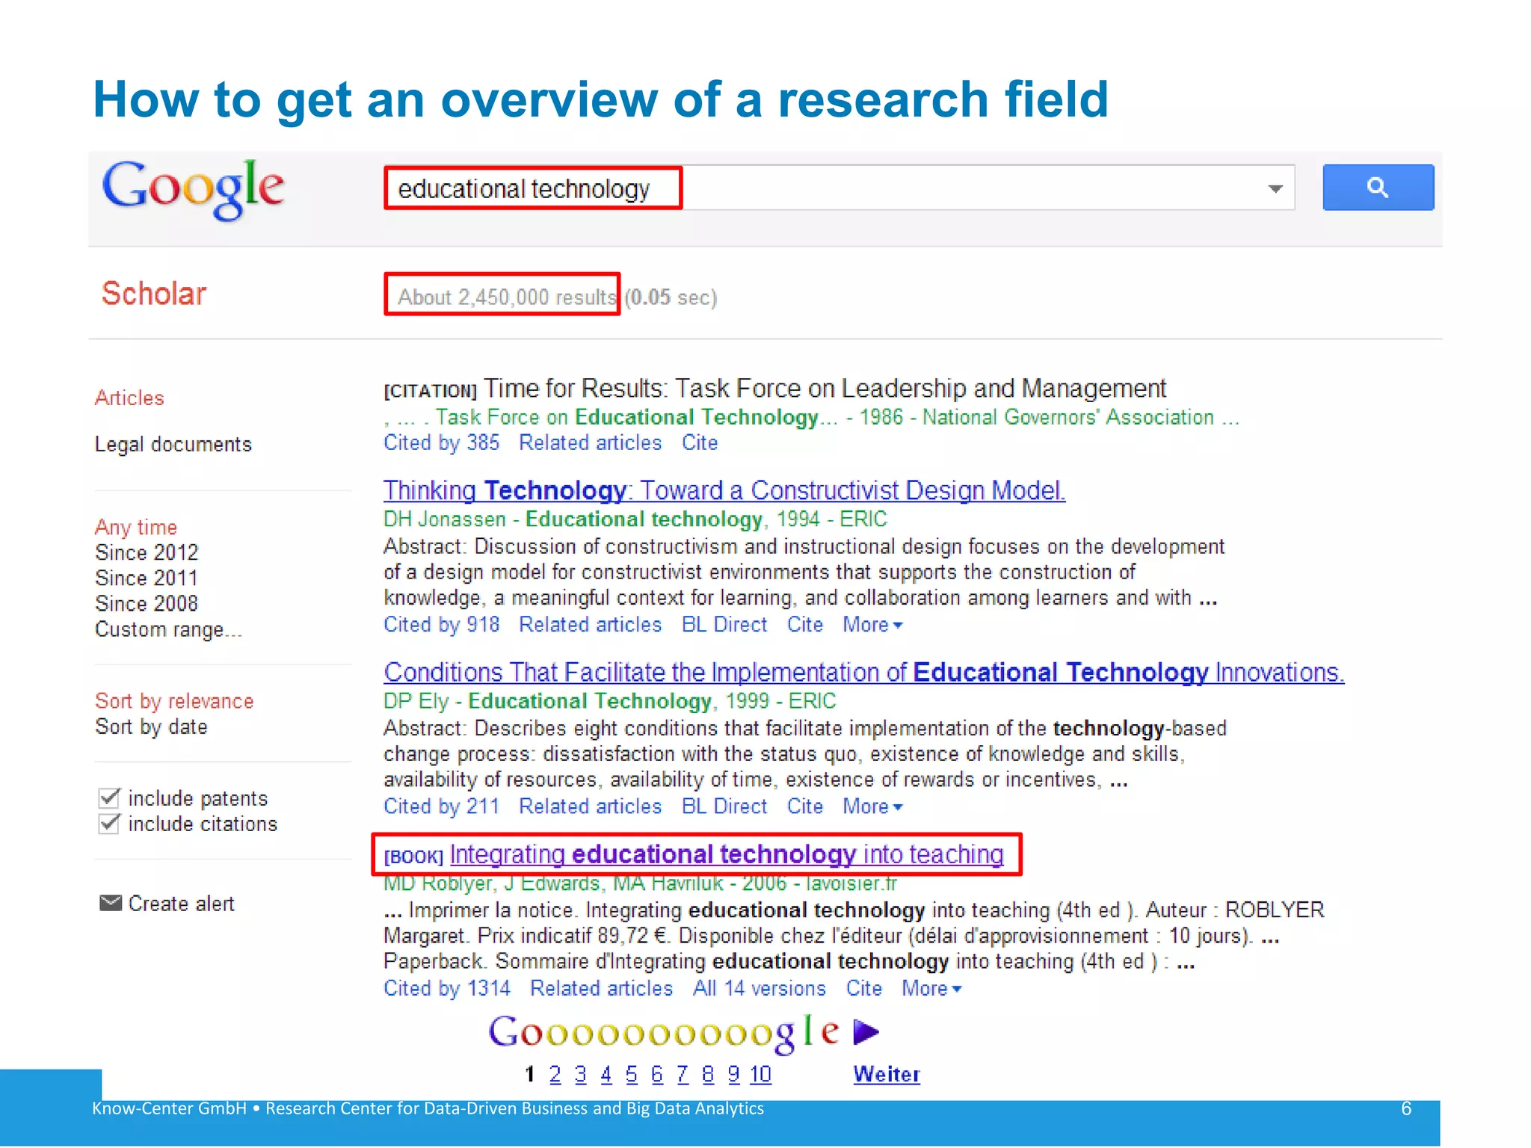
Task: Open Related articles under Jonassen result
Action: tap(591, 624)
